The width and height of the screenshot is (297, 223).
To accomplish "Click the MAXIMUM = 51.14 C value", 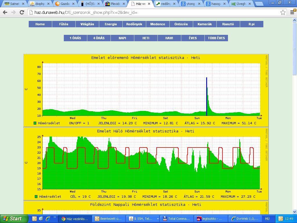I will [x=239, y=123].
